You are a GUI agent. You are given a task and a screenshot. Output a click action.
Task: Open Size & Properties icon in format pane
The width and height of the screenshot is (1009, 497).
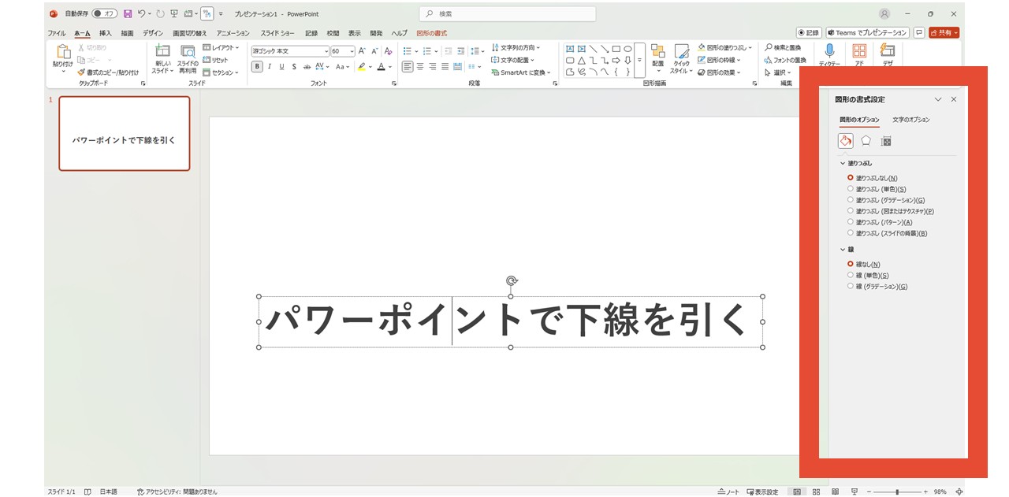(x=886, y=141)
